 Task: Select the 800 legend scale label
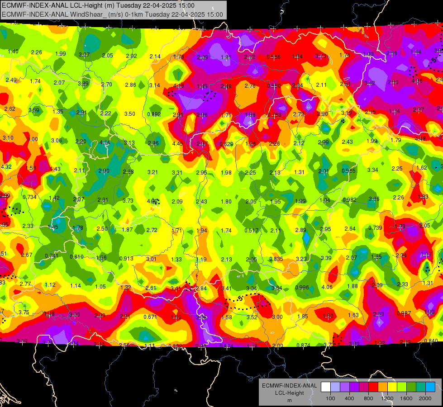tap(368, 398)
